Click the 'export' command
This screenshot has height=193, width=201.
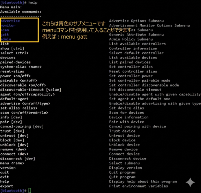pyautogui.click(x=7, y=186)
